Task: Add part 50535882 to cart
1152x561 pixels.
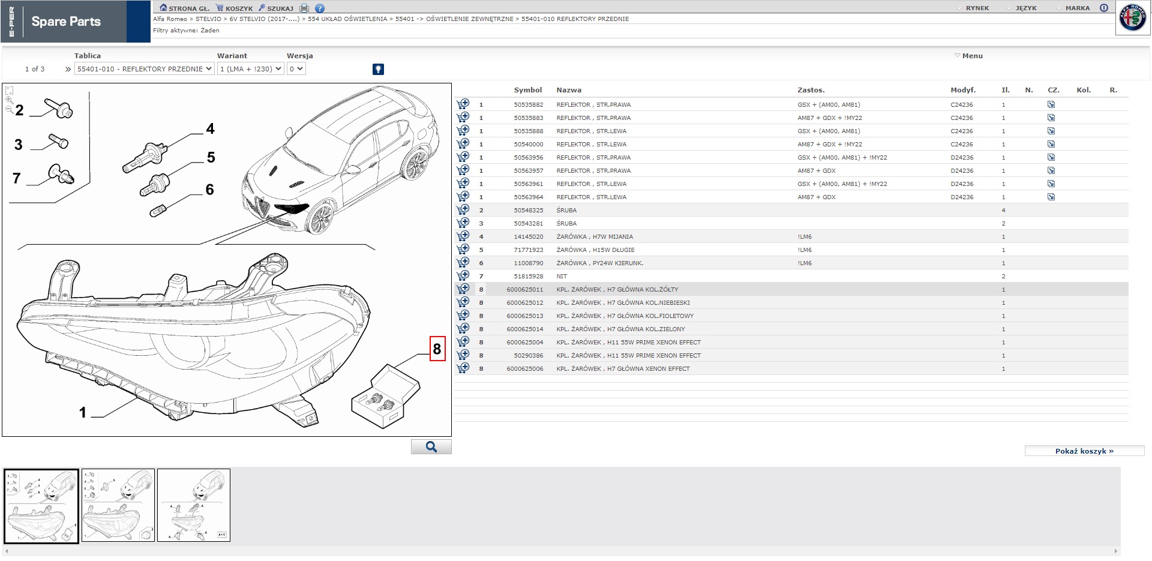Action: pos(463,104)
